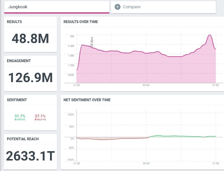This screenshot has width=224, height=171.
Task: Click the POTENTIAL REACH card title
Action: (x=23, y=139)
